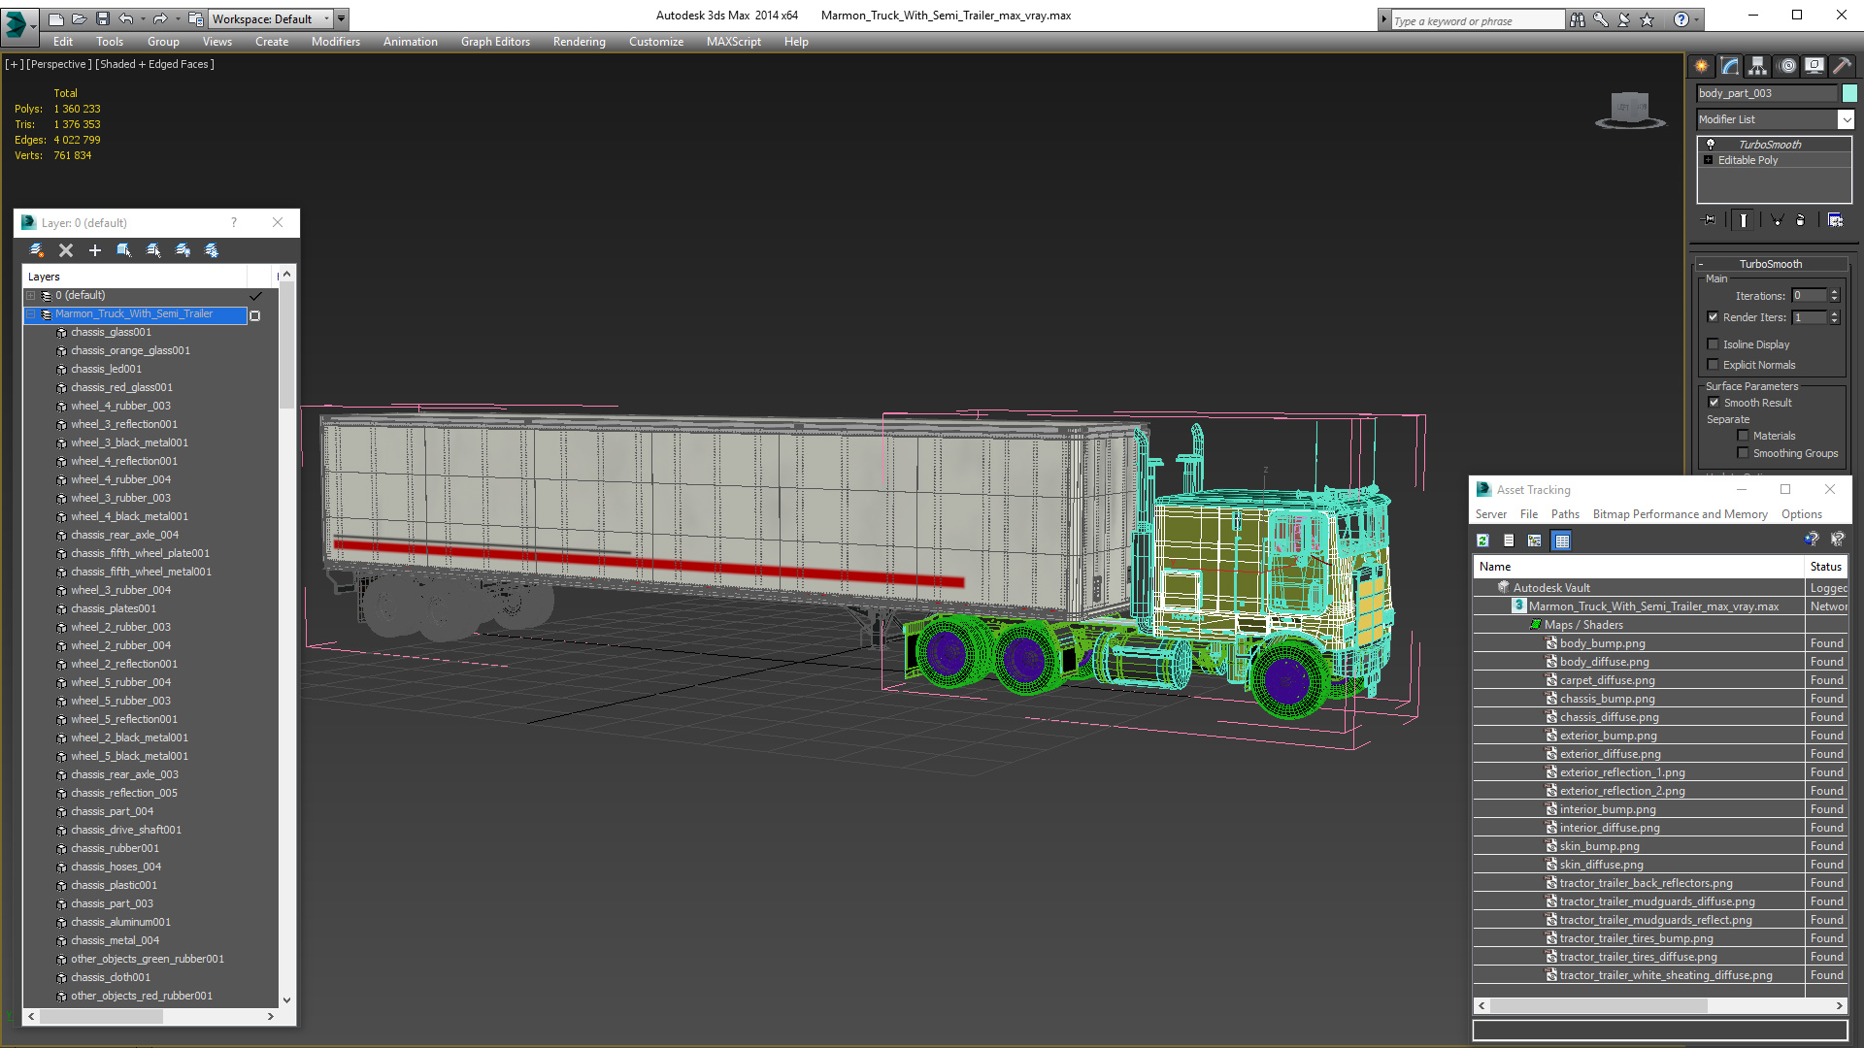This screenshot has height=1048, width=1864.
Task: Click Make Unique icon in modifier stack
Action: pyautogui.click(x=1777, y=220)
